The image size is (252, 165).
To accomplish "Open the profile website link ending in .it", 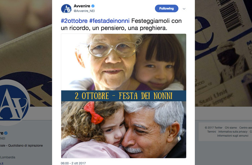I will click(x=1, y=164).
